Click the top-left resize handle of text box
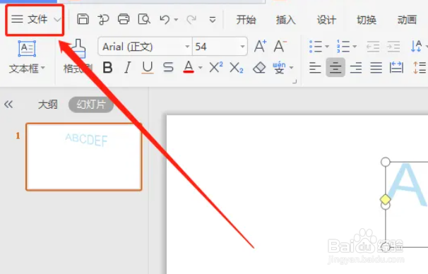 (x=386, y=162)
